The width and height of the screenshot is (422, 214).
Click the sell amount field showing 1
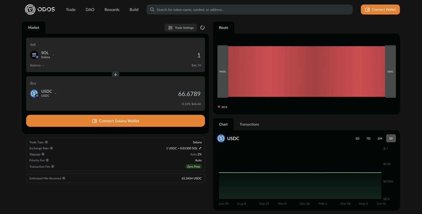(x=198, y=55)
